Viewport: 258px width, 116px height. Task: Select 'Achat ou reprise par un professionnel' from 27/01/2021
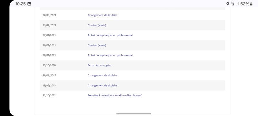tap(110, 35)
